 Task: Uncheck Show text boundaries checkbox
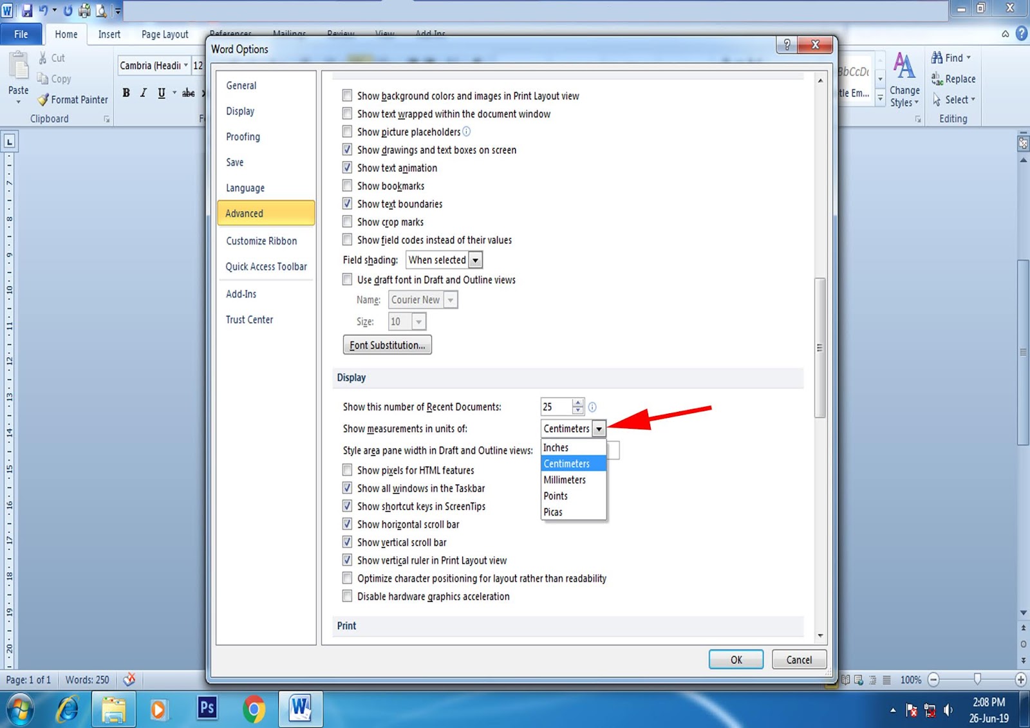tap(347, 203)
